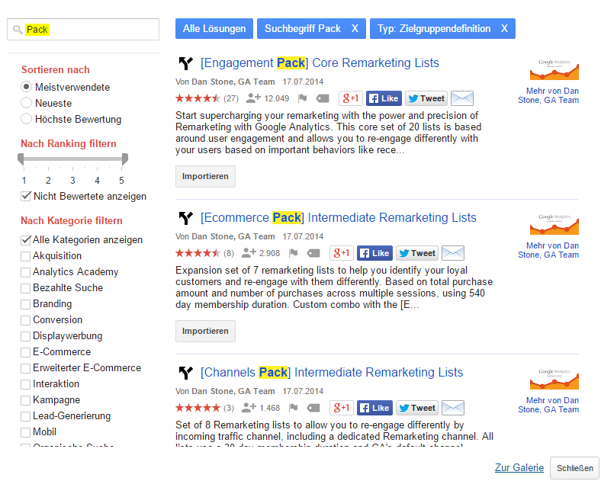Click the left handle of ranking slider
The image size is (601, 481).
pos(21,159)
